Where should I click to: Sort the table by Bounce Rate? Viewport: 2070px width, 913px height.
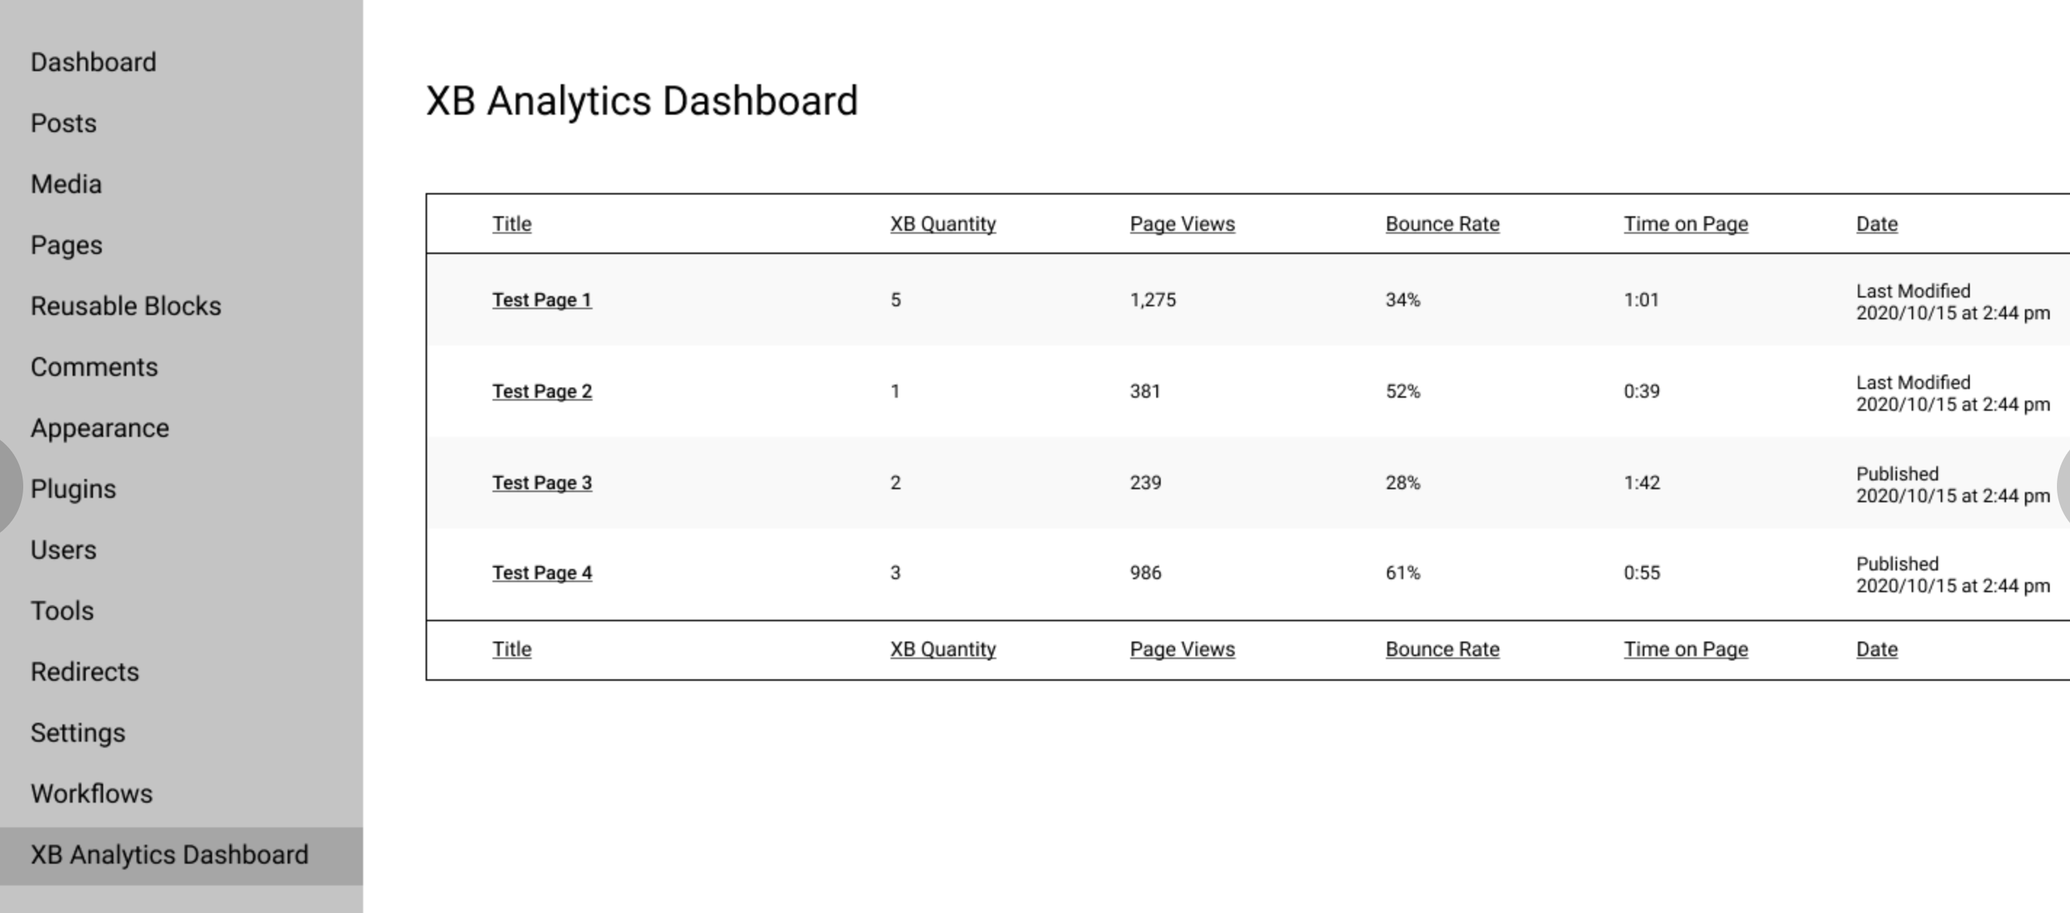1442,224
